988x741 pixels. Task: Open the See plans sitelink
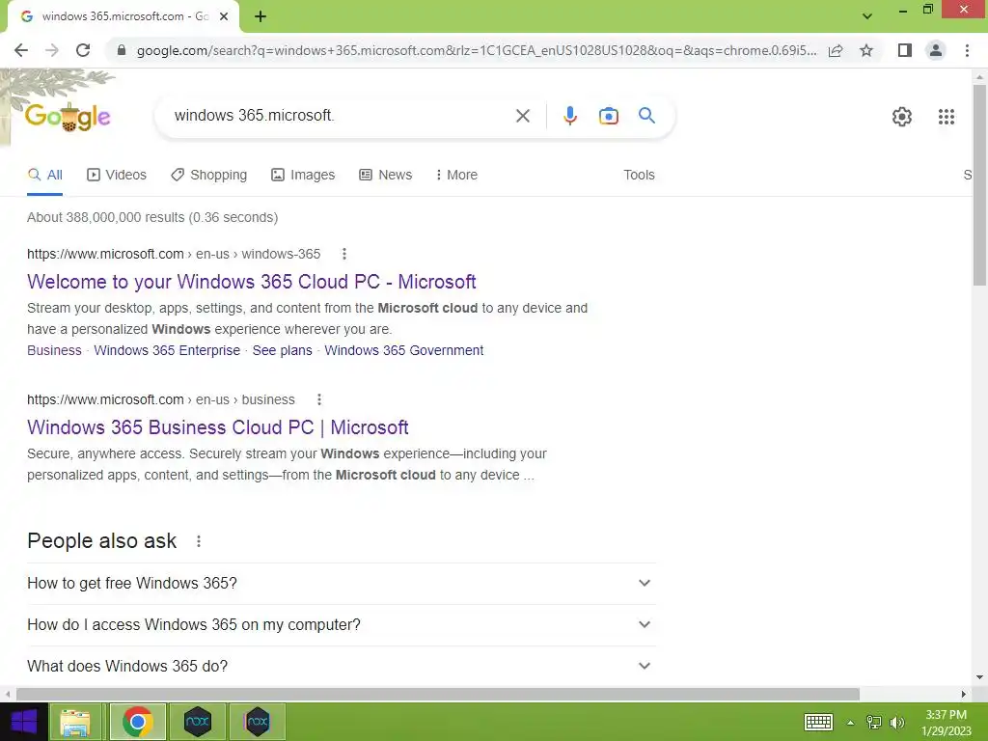[x=283, y=350]
